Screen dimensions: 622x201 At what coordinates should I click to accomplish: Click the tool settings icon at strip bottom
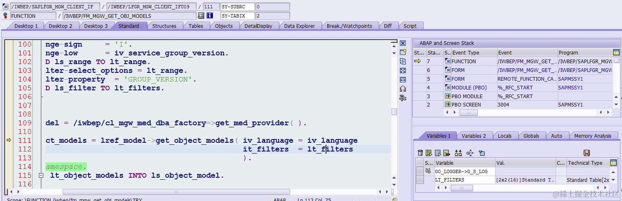tap(403, 98)
